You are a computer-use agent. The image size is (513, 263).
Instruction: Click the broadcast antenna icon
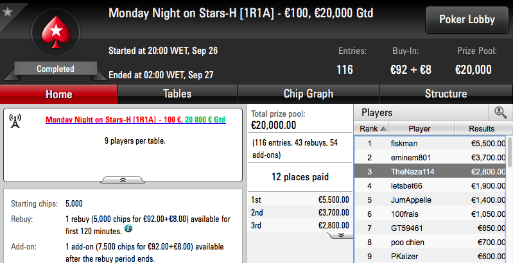tap(15, 121)
